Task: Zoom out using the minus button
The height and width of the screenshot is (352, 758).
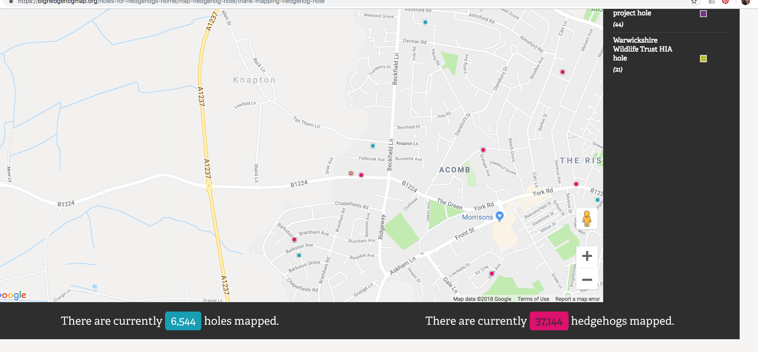Action: (x=587, y=280)
